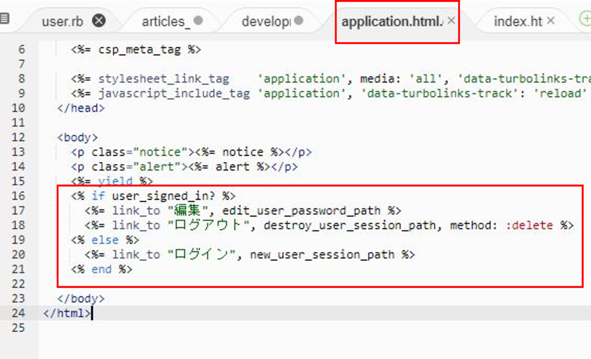Click the closing "</head>" tag
Viewport: 591px width, 359px height.
pos(81,108)
